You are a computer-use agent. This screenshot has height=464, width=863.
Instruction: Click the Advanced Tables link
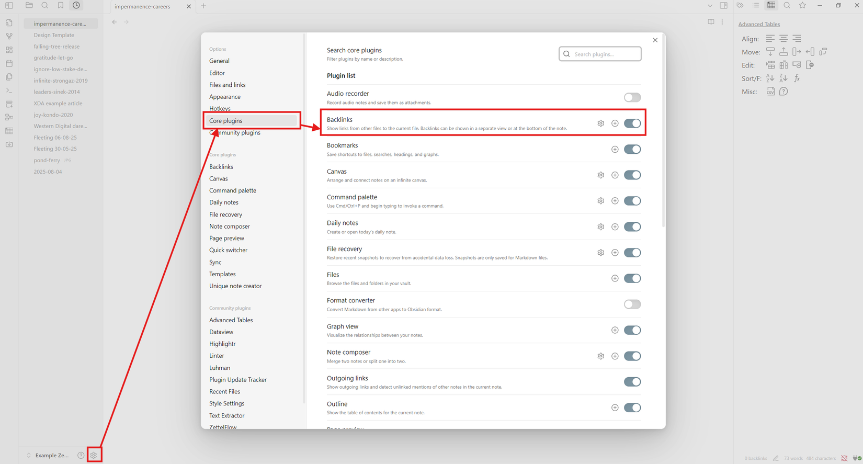[759, 24]
